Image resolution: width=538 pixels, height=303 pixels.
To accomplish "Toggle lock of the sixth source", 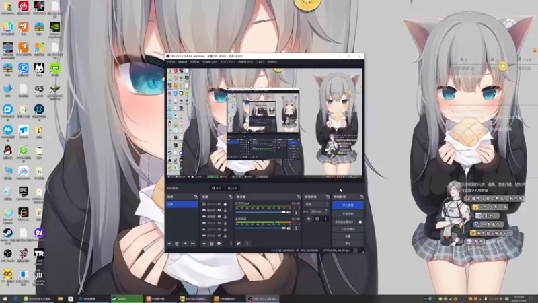I will (225, 236).
